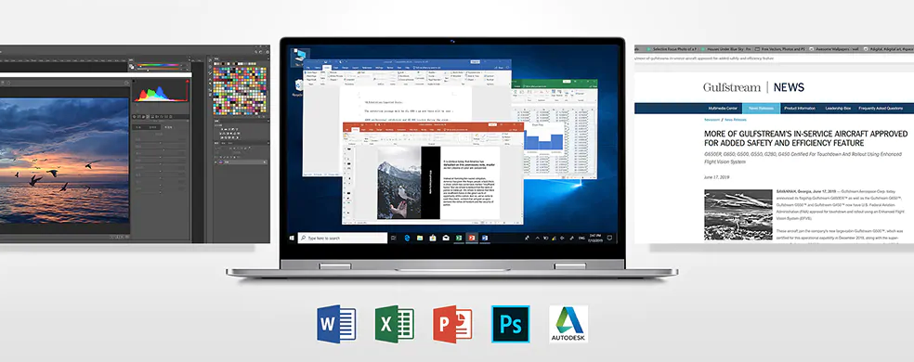Open File Explorer from the taskbar
This screenshot has height=362, width=914.
420,238
